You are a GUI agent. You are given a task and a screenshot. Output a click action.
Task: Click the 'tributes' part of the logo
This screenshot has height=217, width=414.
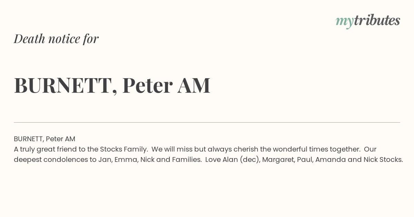(377, 20)
